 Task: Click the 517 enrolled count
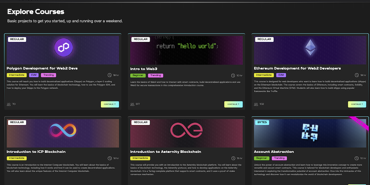pos(138,104)
